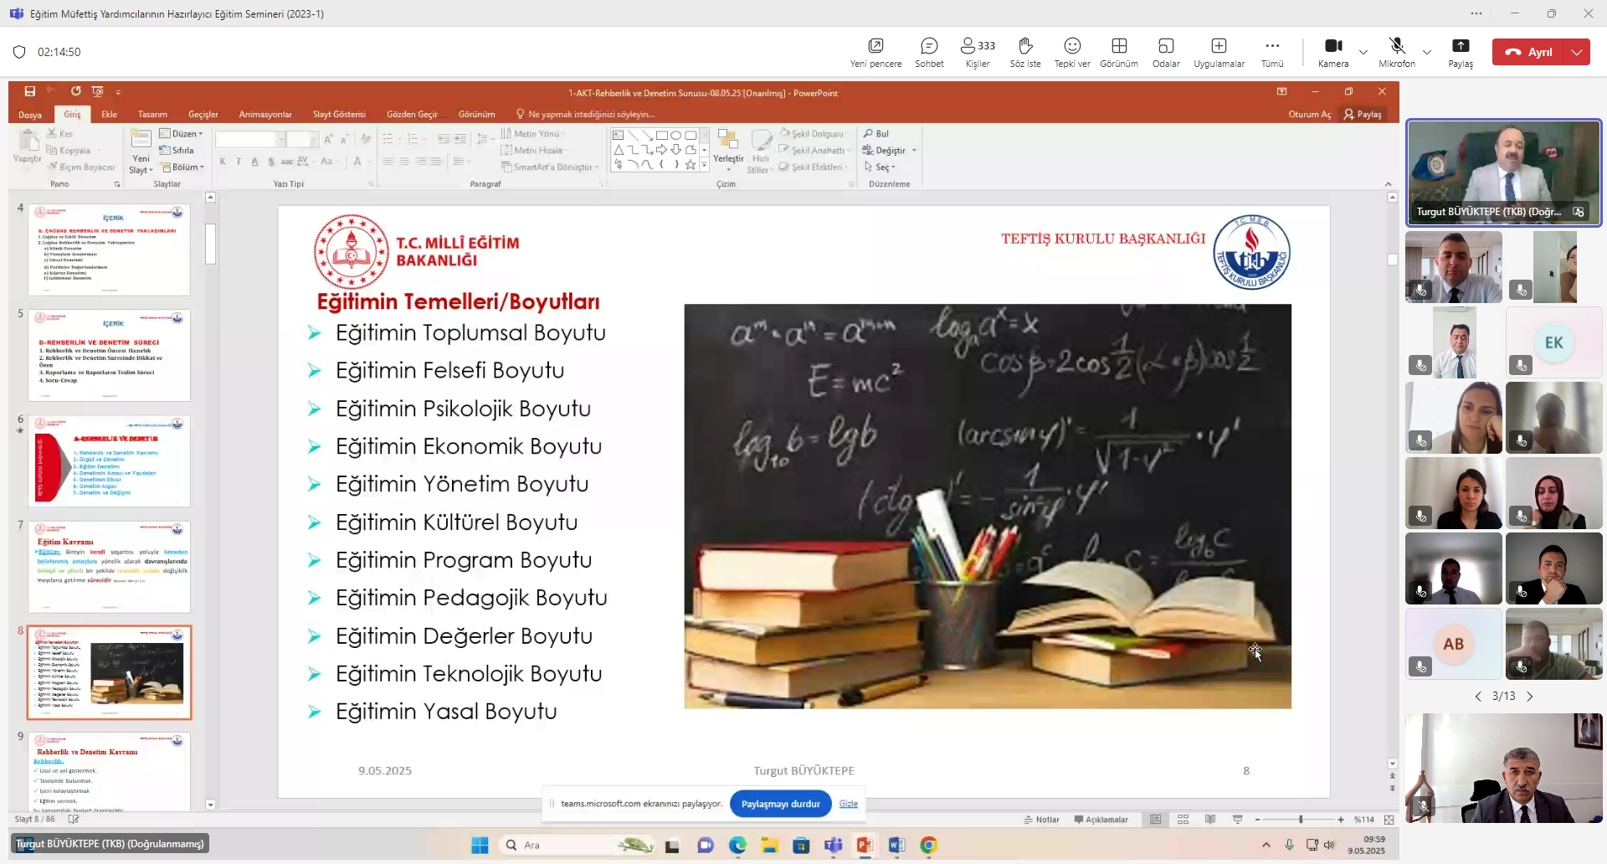Click thumbnail pane vertical scrollbar handle
The width and height of the screenshot is (1607, 864).
[x=210, y=244]
